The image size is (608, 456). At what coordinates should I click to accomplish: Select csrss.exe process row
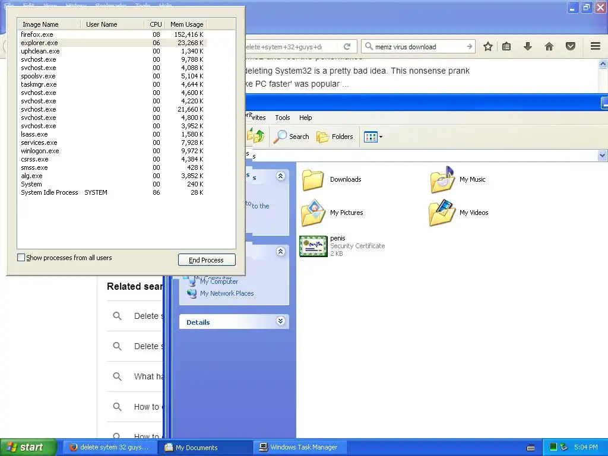coord(112,159)
